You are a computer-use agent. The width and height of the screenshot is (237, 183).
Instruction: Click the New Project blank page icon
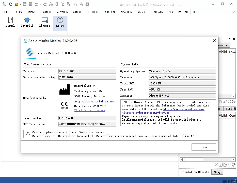pyautogui.click(x=10, y=4)
